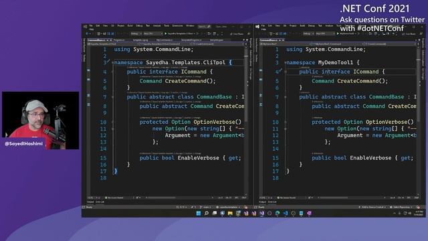Open Help menu in left Visual Studio window
The width and height of the screenshot is (428, 241).
tap(92, 29)
